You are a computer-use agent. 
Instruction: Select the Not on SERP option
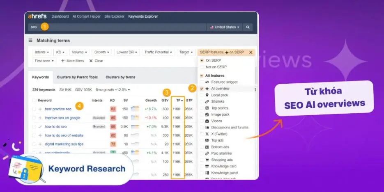coord(202,67)
